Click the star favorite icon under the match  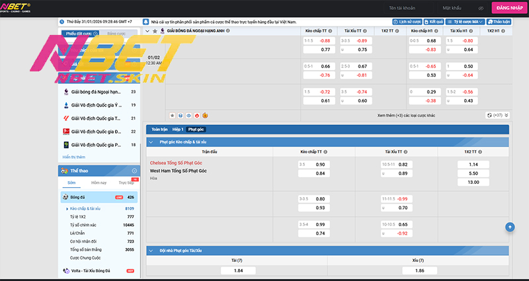172,115
